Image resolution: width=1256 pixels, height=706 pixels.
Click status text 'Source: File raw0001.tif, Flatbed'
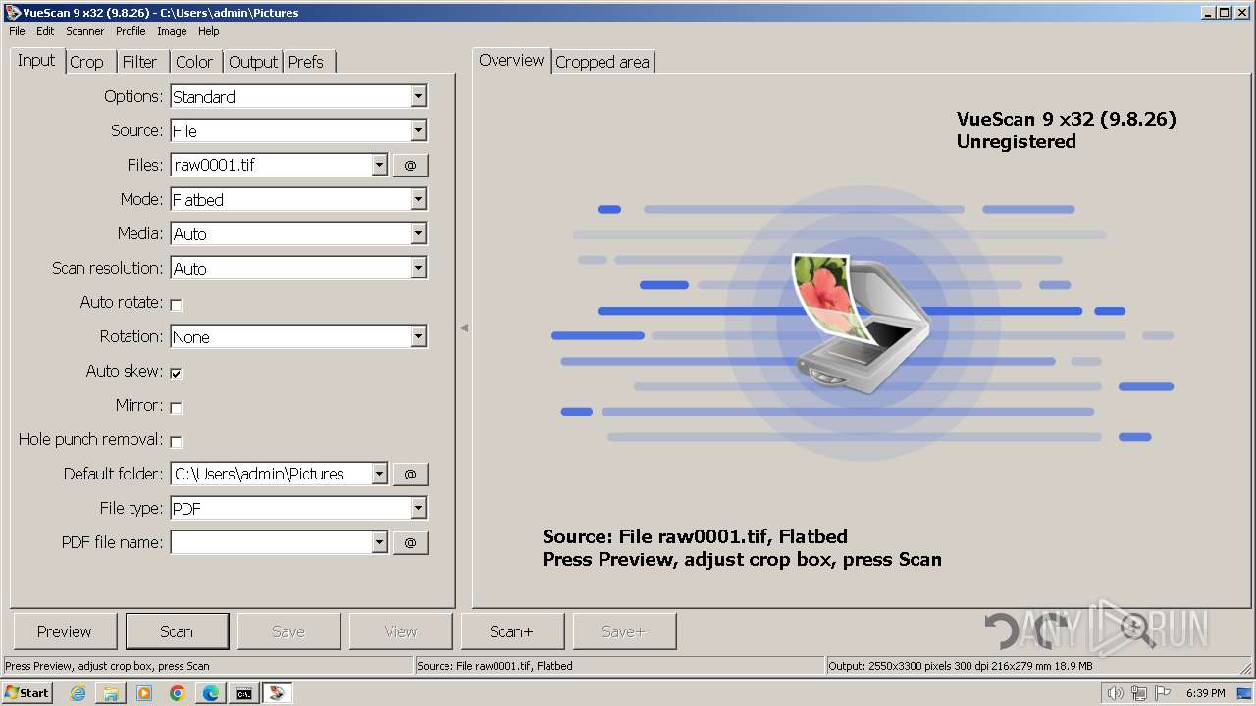tap(495, 666)
